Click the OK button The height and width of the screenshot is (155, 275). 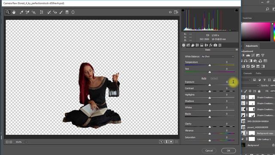229,151
